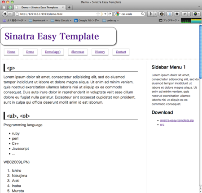This screenshot has height=193, width=202.
Task: Click the vertical scrollbar thumb
Action: click(201, 51)
